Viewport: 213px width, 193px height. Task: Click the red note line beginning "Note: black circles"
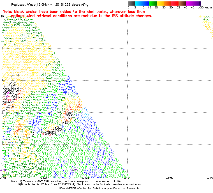(x=74, y=12)
